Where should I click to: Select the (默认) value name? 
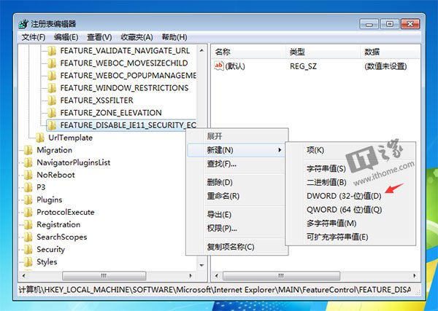pos(235,66)
